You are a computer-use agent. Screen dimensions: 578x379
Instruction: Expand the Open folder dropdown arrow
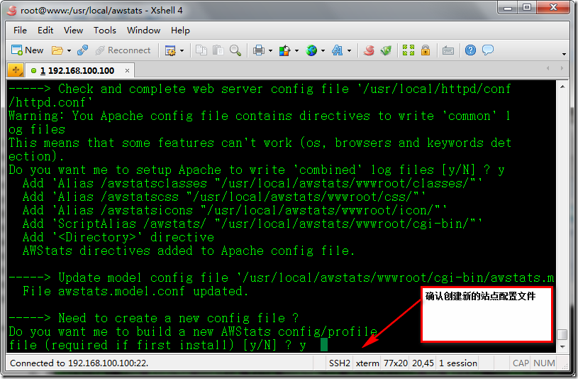pos(69,50)
